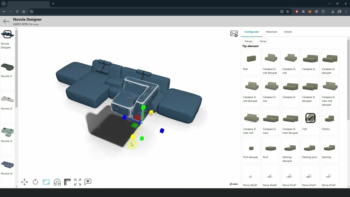Select the Pouf element
The image size is (350, 197).
(271, 150)
